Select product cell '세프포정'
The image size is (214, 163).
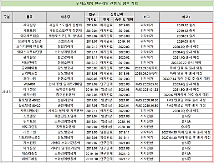tap(30, 31)
